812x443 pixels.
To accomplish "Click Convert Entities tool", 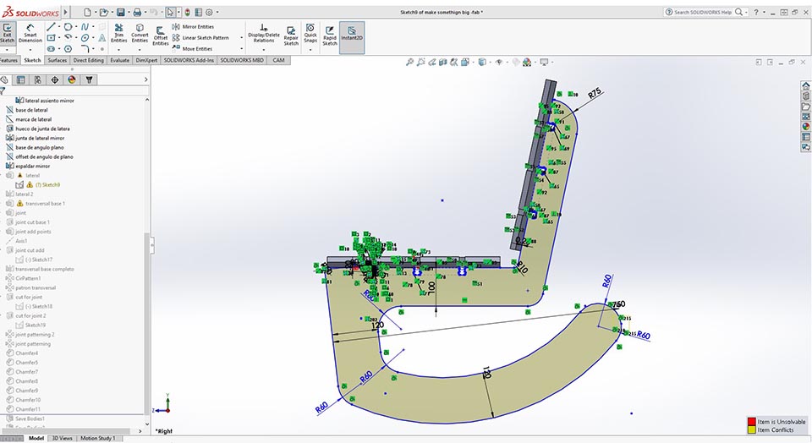I will (x=140, y=33).
